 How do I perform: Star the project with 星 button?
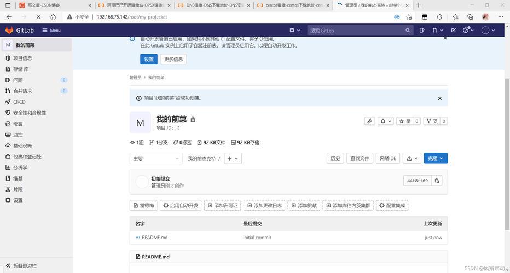(404, 121)
